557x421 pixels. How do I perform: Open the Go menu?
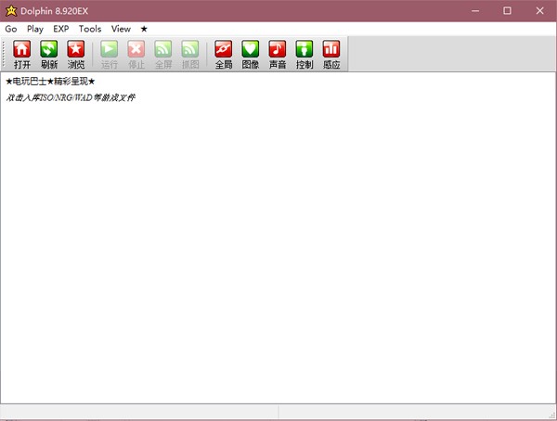pyautogui.click(x=11, y=29)
